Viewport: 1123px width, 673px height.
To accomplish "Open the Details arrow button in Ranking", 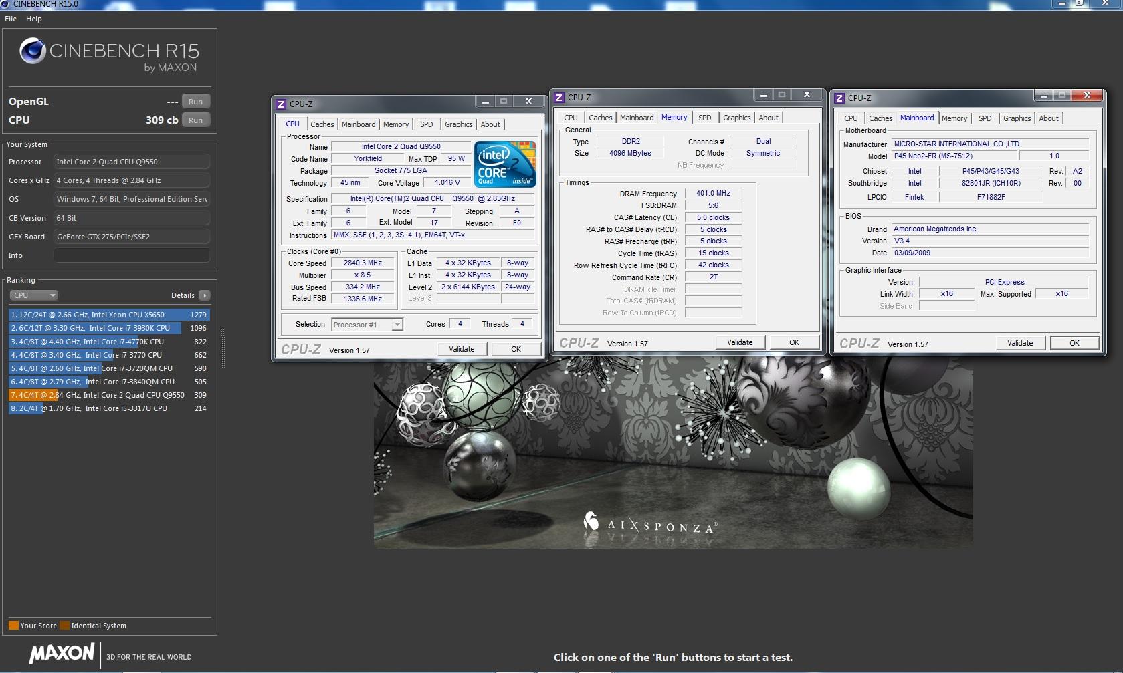I will pos(205,295).
